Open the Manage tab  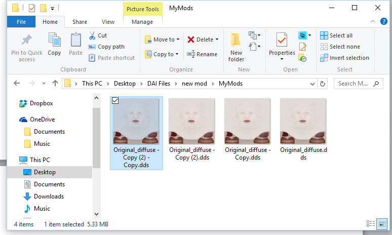click(x=142, y=22)
